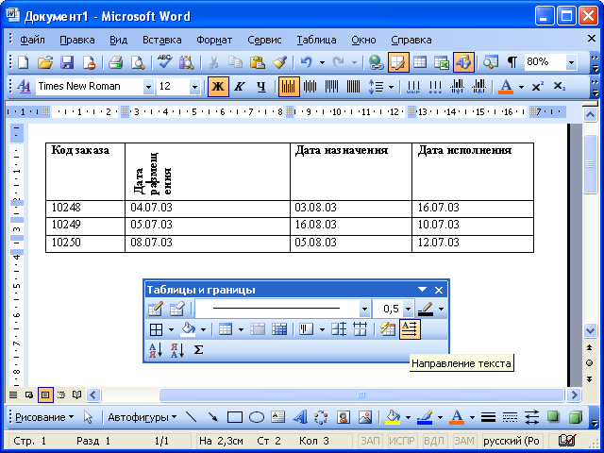The width and height of the screenshot is (604, 453).
Task: Open Print Preview with the magnifier-page icon
Action: (138, 62)
